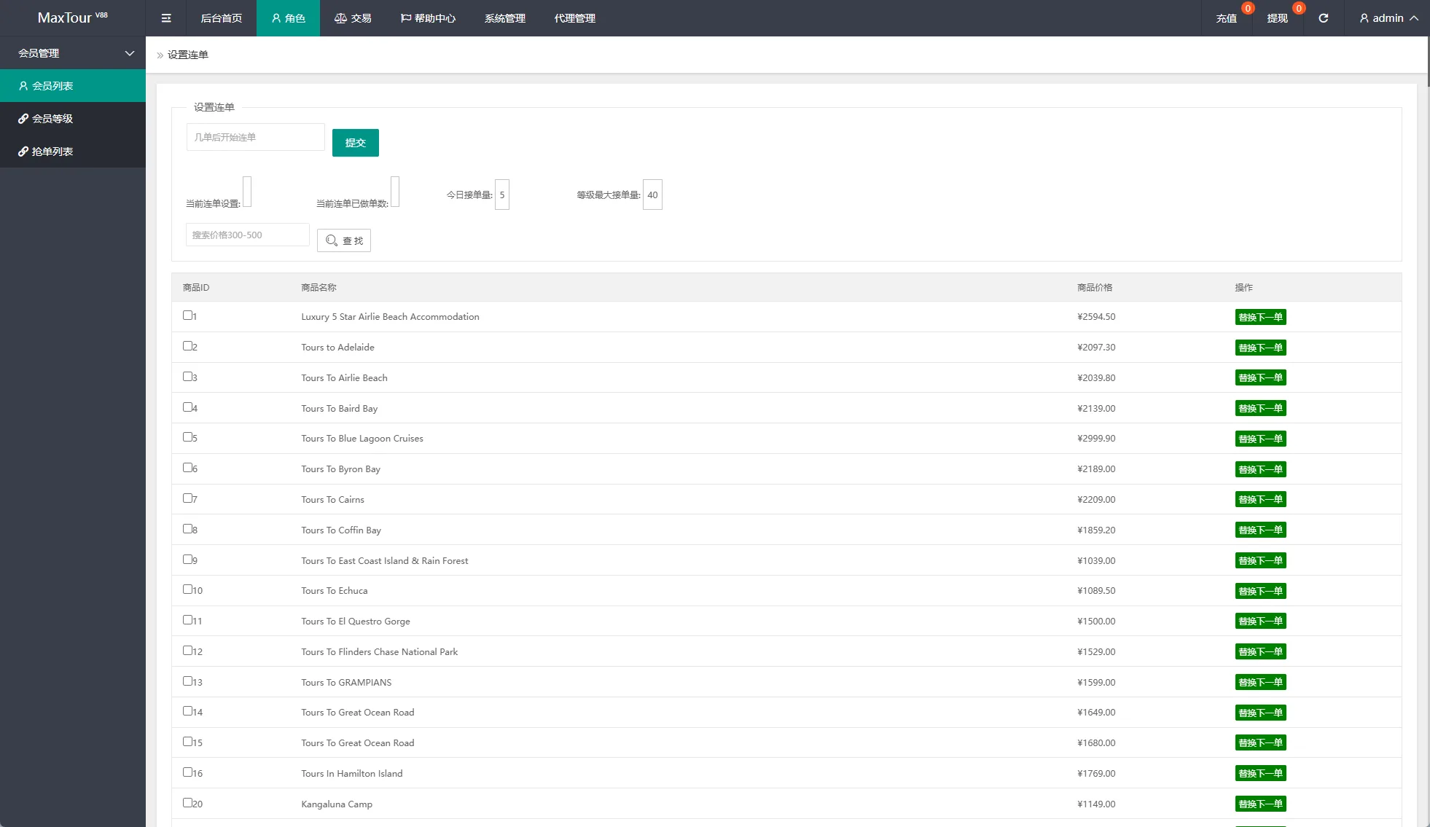The image size is (1430, 827).
Task: Open 会员等级 link icon in sidebar
Action: [x=23, y=119]
